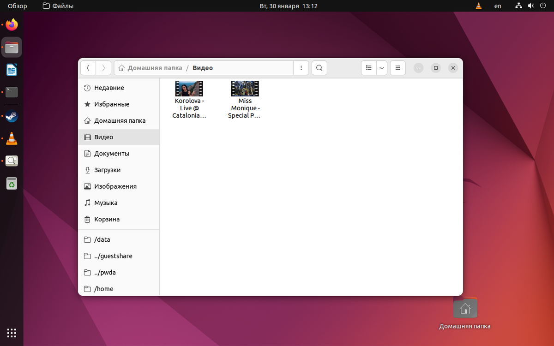The height and width of the screenshot is (346, 554).
Task: Click the volume speaker icon in top bar
Action: 531,6
